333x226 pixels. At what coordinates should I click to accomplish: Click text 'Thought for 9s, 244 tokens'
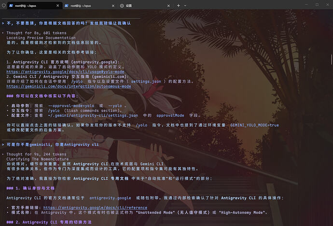coord(36,154)
